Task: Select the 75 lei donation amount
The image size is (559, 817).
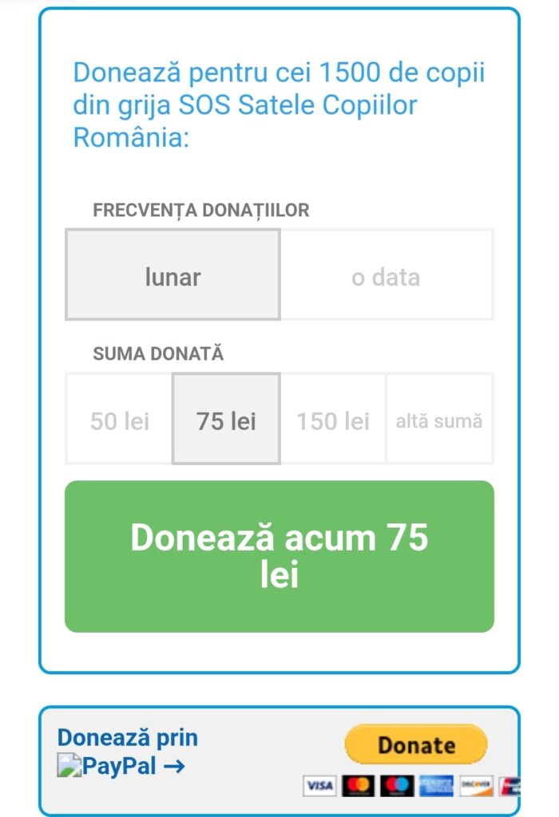Action: [x=226, y=420]
